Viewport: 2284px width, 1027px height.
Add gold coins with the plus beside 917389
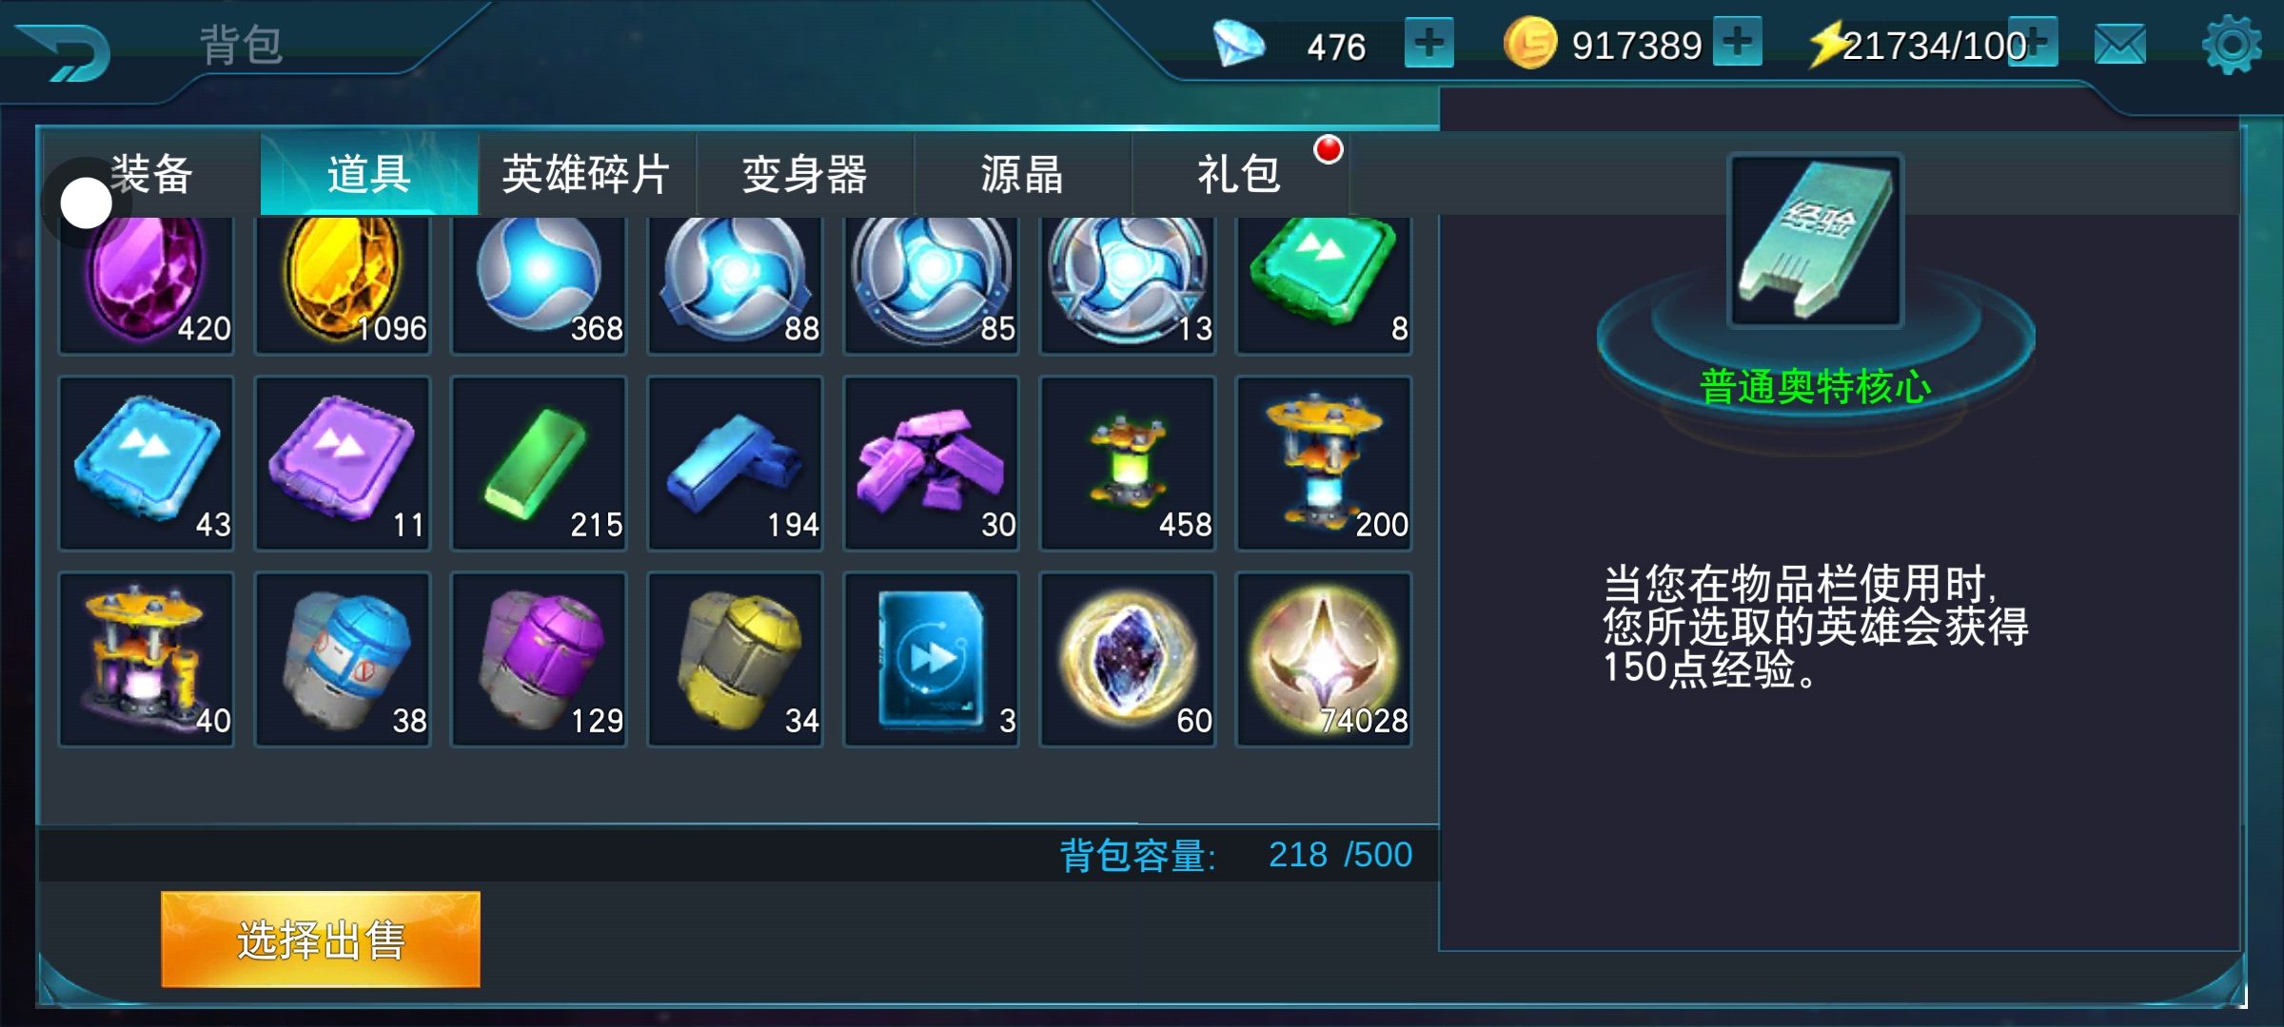pyautogui.click(x=1737, y=42)
